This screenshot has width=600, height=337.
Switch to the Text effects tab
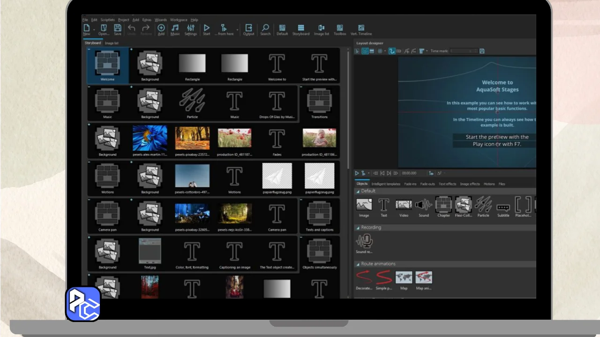point(447,184)
